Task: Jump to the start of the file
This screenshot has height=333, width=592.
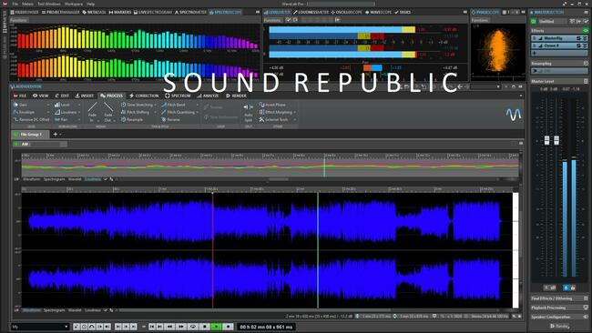Action: tap(152, 327)
